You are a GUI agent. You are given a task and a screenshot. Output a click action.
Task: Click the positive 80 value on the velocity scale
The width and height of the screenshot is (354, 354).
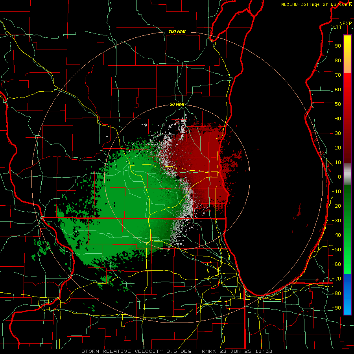(338, 61)
